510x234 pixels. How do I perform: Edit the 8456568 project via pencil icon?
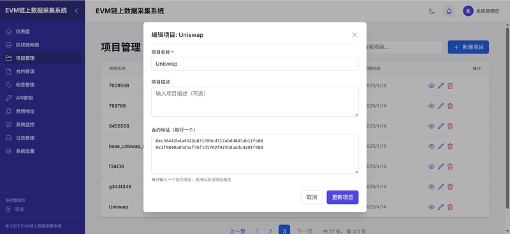pos(441,126)
